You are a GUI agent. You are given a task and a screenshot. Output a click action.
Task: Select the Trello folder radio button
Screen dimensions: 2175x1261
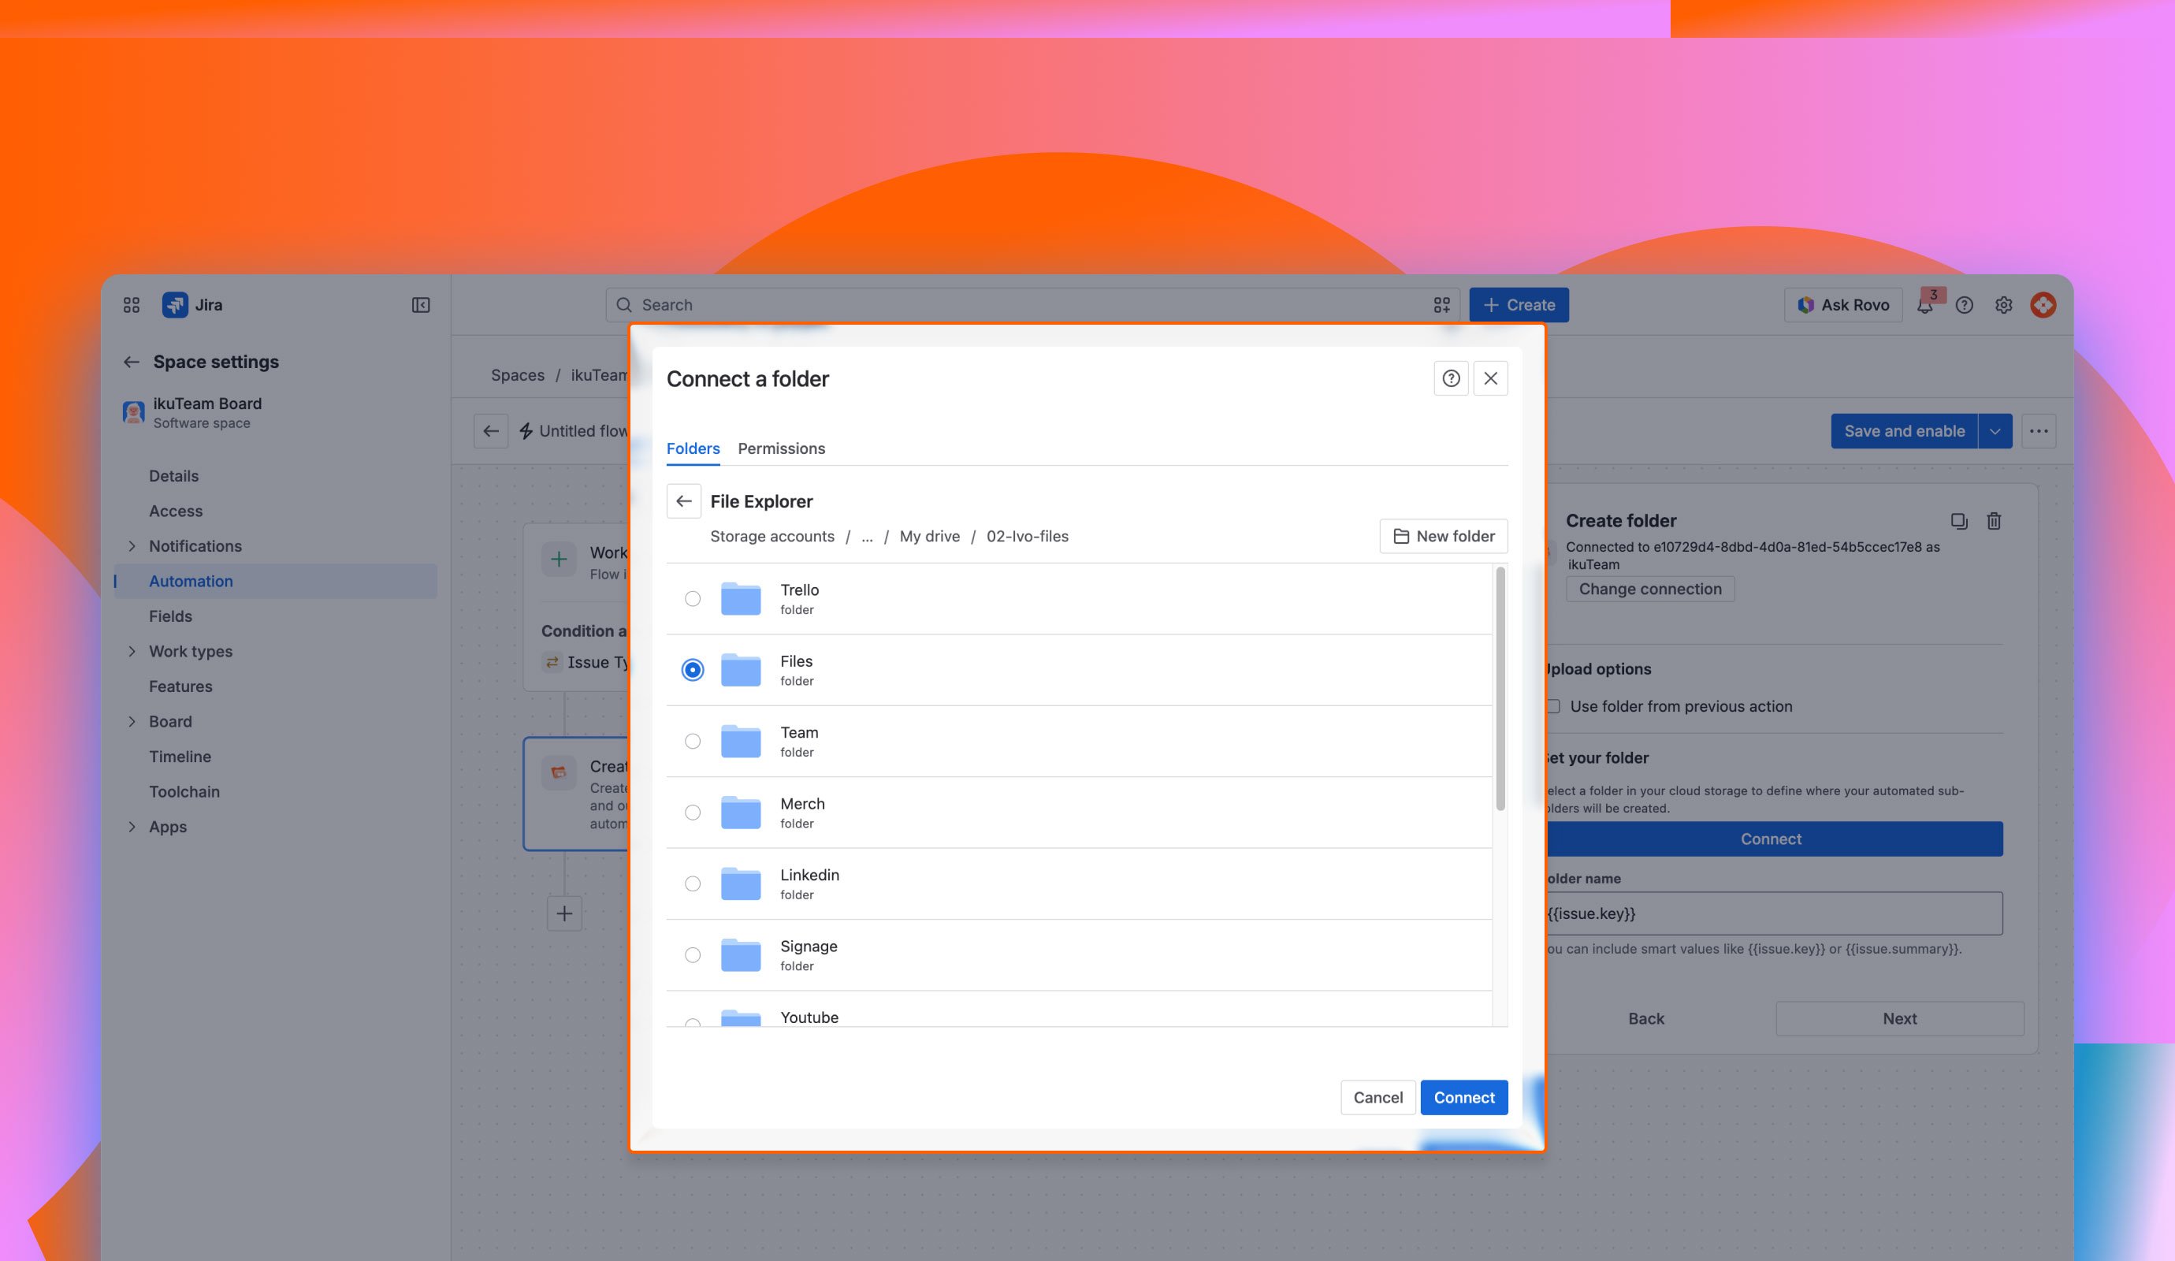[692, 598]
